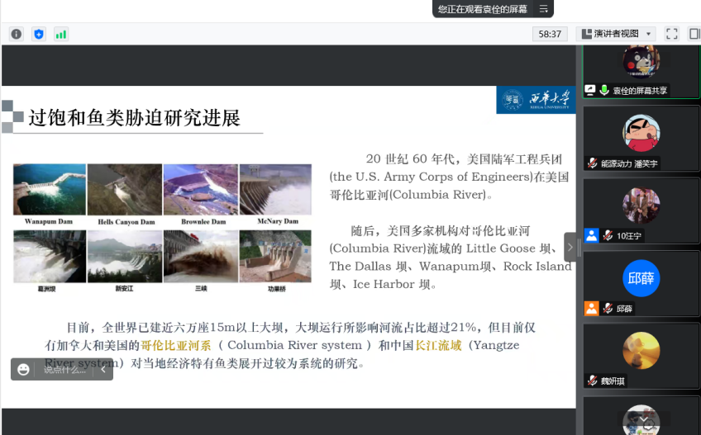Image resolution: width=701 pixels, height=435 pixels.
Task: Click the blue security shield icon
Action: (38, 34)
